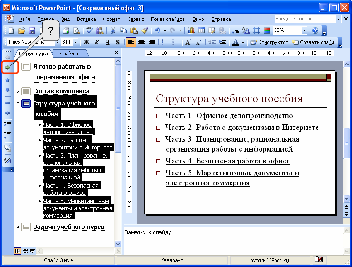The width and height of the screenshot is (352, 267).
Task: Expand Standard toolbar options
Action: 324,31
